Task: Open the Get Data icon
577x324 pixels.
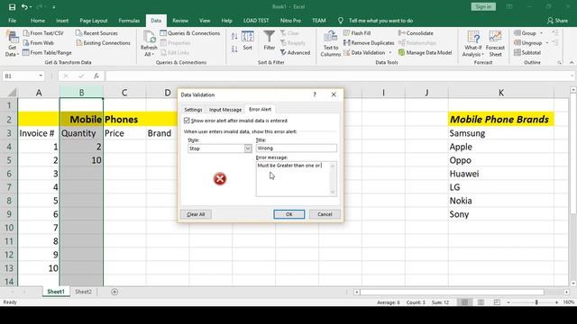Action: [12, 44]
